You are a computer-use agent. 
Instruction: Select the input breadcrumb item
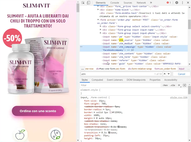pyautogui.click(x=181, y=69)
